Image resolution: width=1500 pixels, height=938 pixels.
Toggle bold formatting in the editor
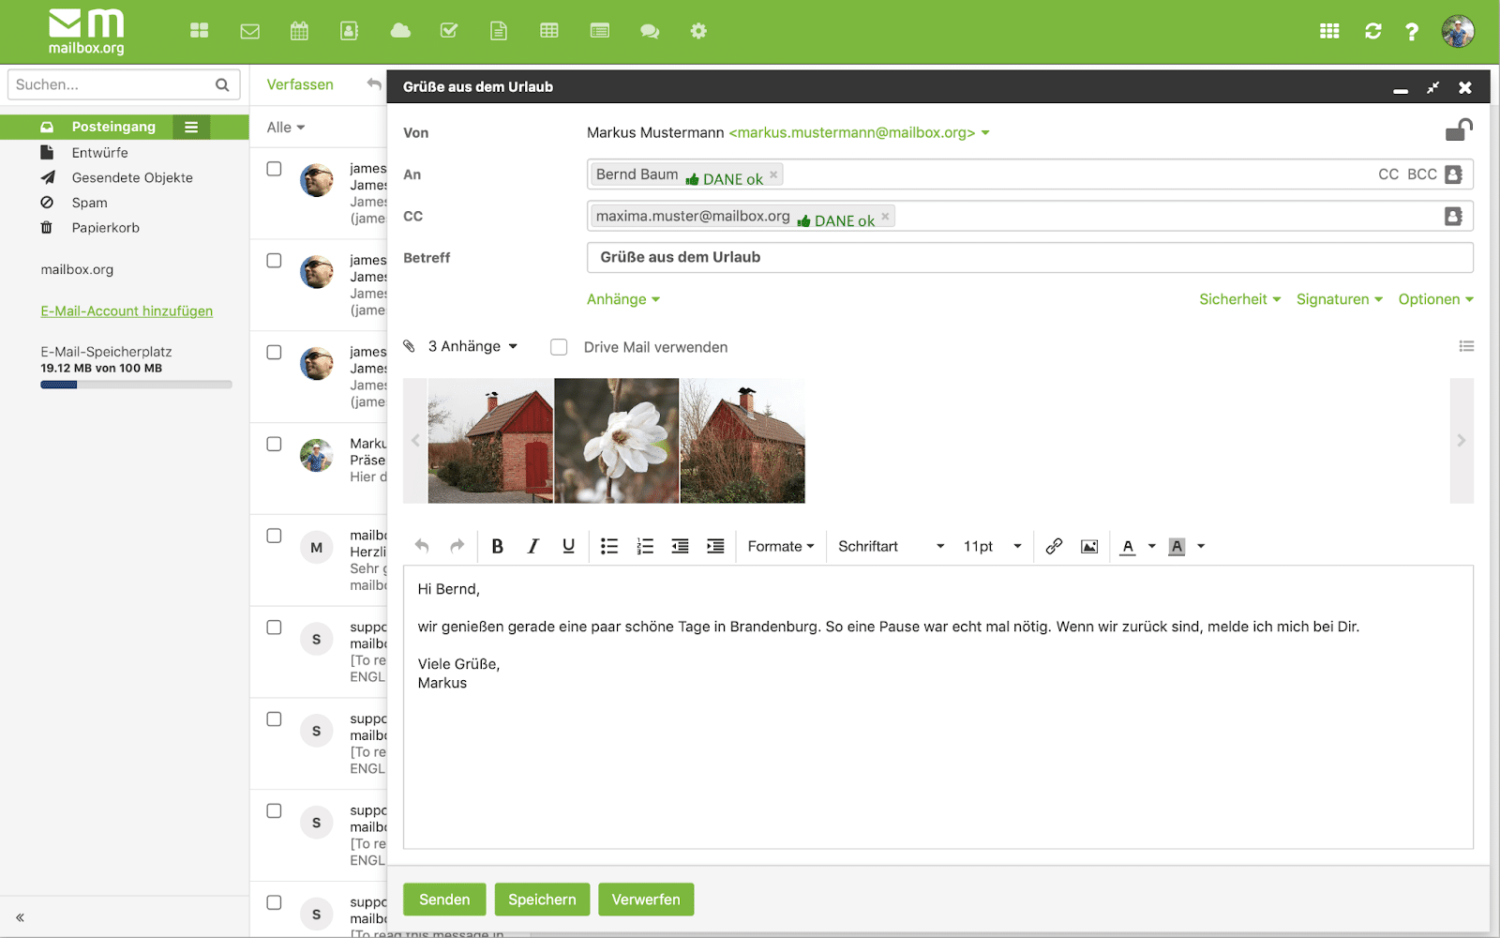pyautogui.click(x=498, y=546)
